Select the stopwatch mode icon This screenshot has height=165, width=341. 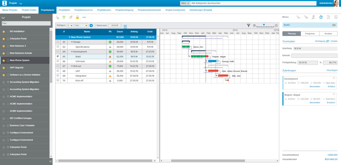(x=321, y=17)
